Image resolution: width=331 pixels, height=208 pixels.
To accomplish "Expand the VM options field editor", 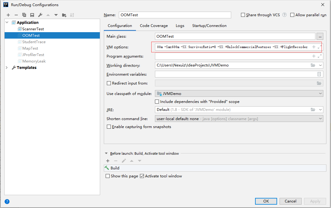I will [320, 47].
